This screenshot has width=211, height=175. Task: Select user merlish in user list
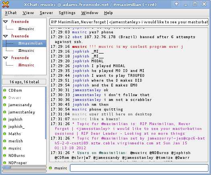click(16, 141)
